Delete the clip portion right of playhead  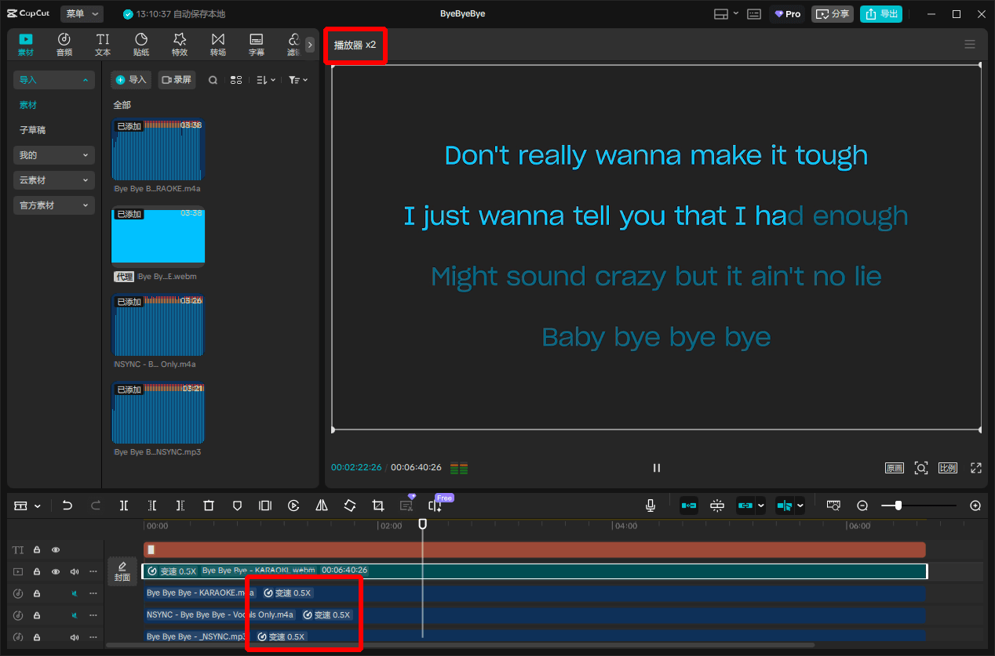[180, 506]
